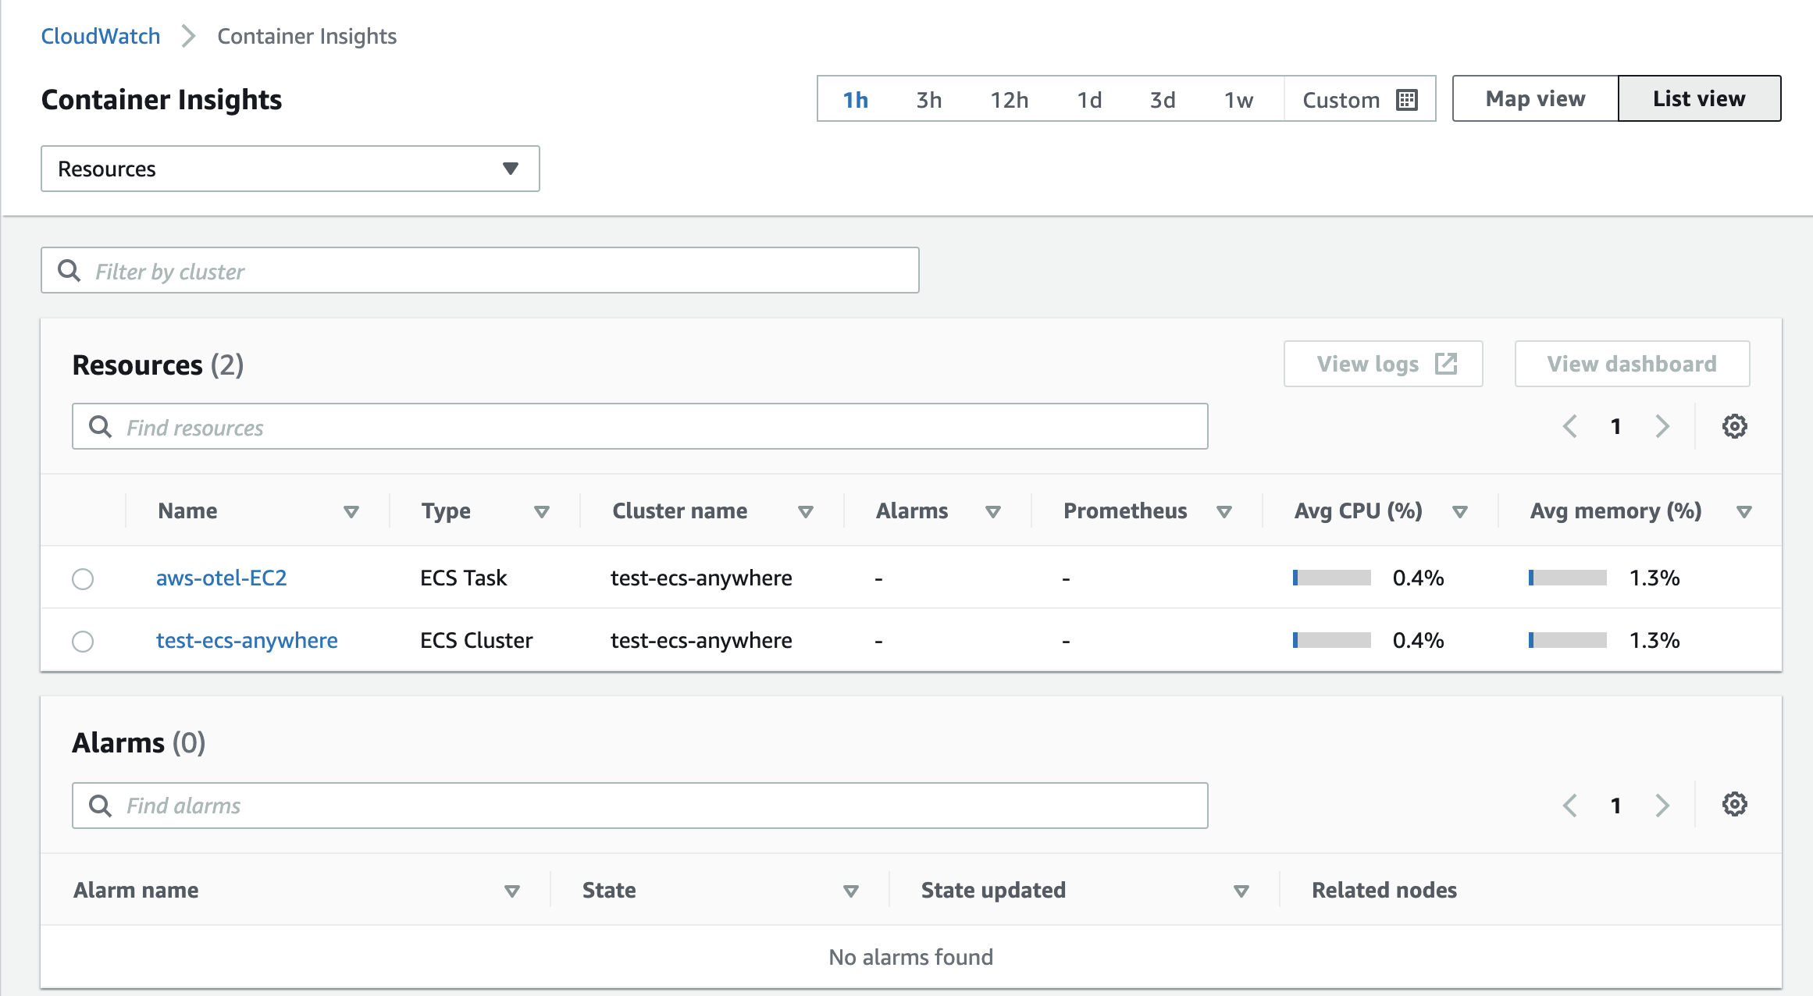Click the Custom range calendar icon
The height and width of the screenshot is (996, 1813).
1407,100
